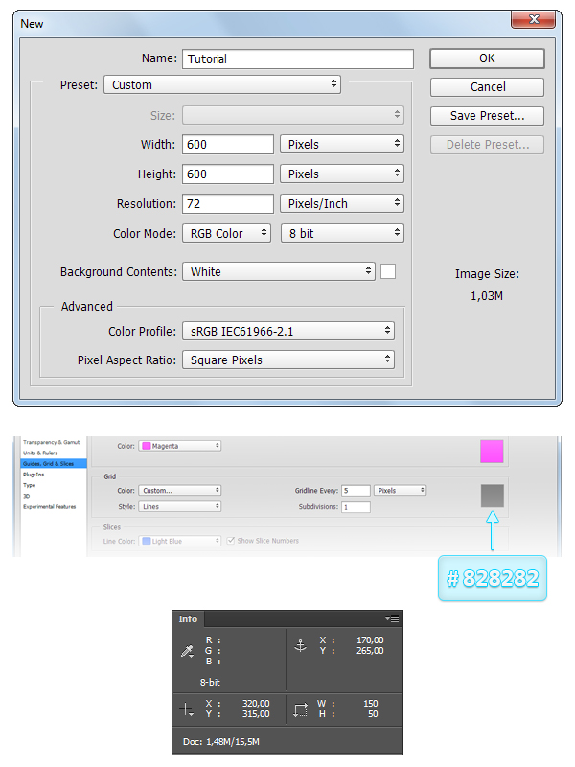The width and height of the screenshot is (575, 767).
Task: Click the gray grid color swatch
Action: tap(492, 495)
